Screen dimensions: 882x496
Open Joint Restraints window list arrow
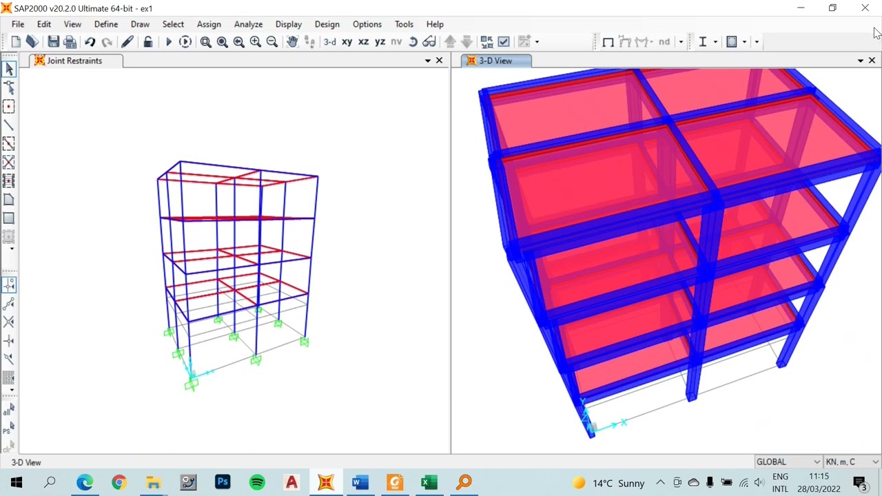click(428, 61)
